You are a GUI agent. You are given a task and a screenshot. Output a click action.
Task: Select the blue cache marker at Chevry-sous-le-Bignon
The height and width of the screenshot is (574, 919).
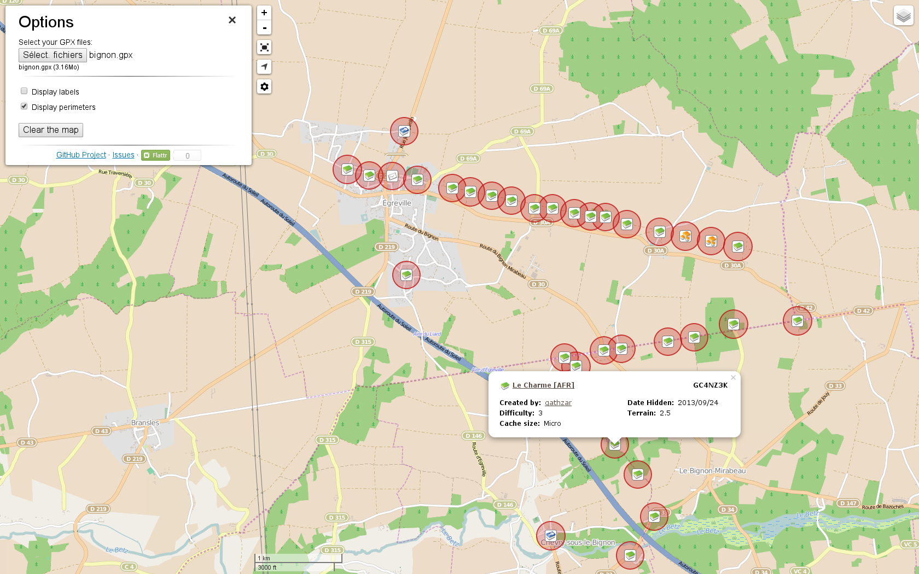(551, 535)
